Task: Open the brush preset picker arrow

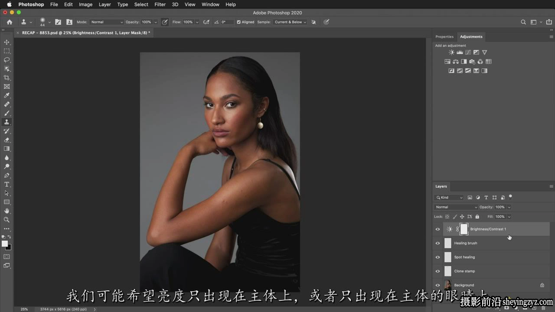Action: (x=49, y=22)
